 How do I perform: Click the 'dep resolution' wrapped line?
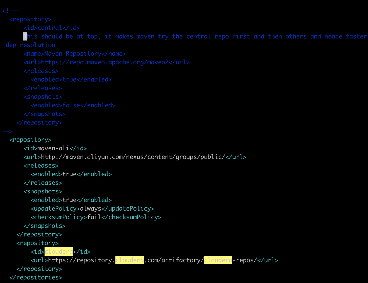point(30,45)
